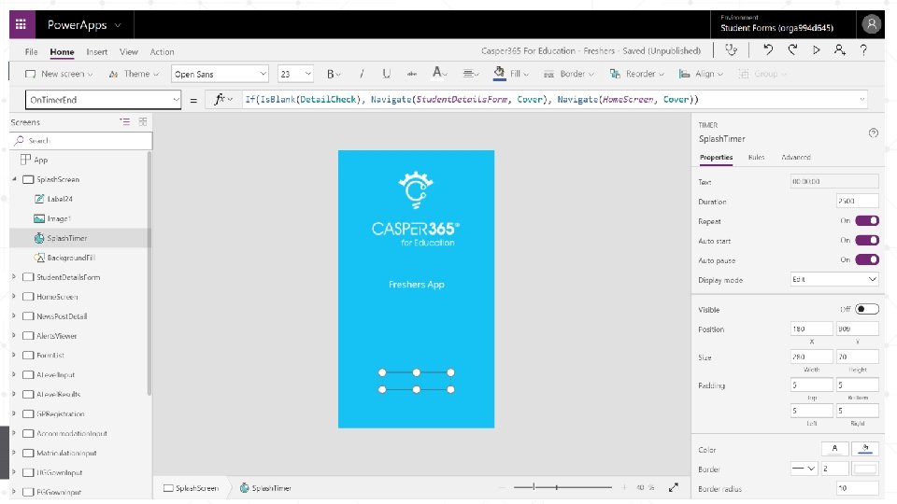Open the File menu
This screenshot has width=897, height=504.
[x=32, y=51]
